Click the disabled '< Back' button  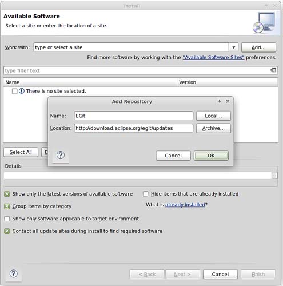[147, 274]
